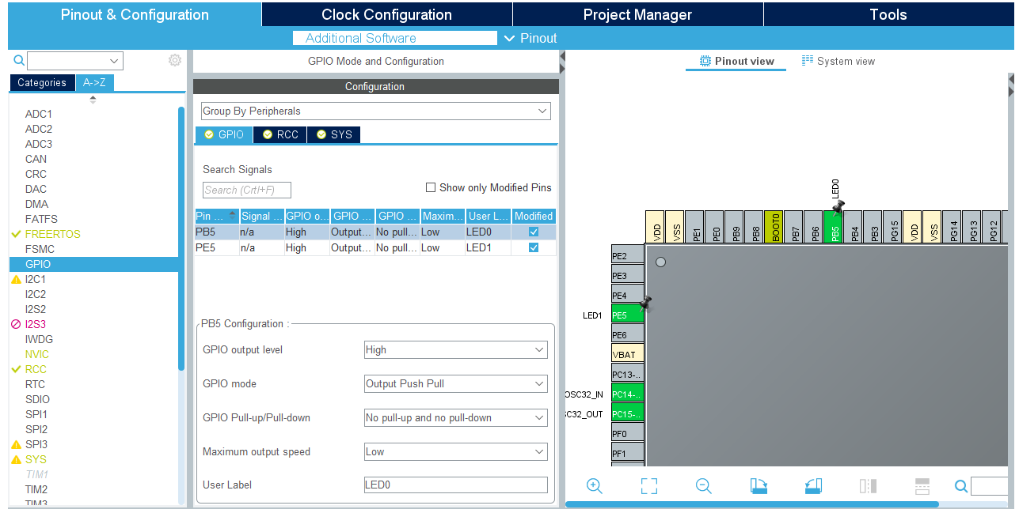Sort table by Modified column header
The width and height of the screenshot is (1019, 513).
[x=534, y=216]
